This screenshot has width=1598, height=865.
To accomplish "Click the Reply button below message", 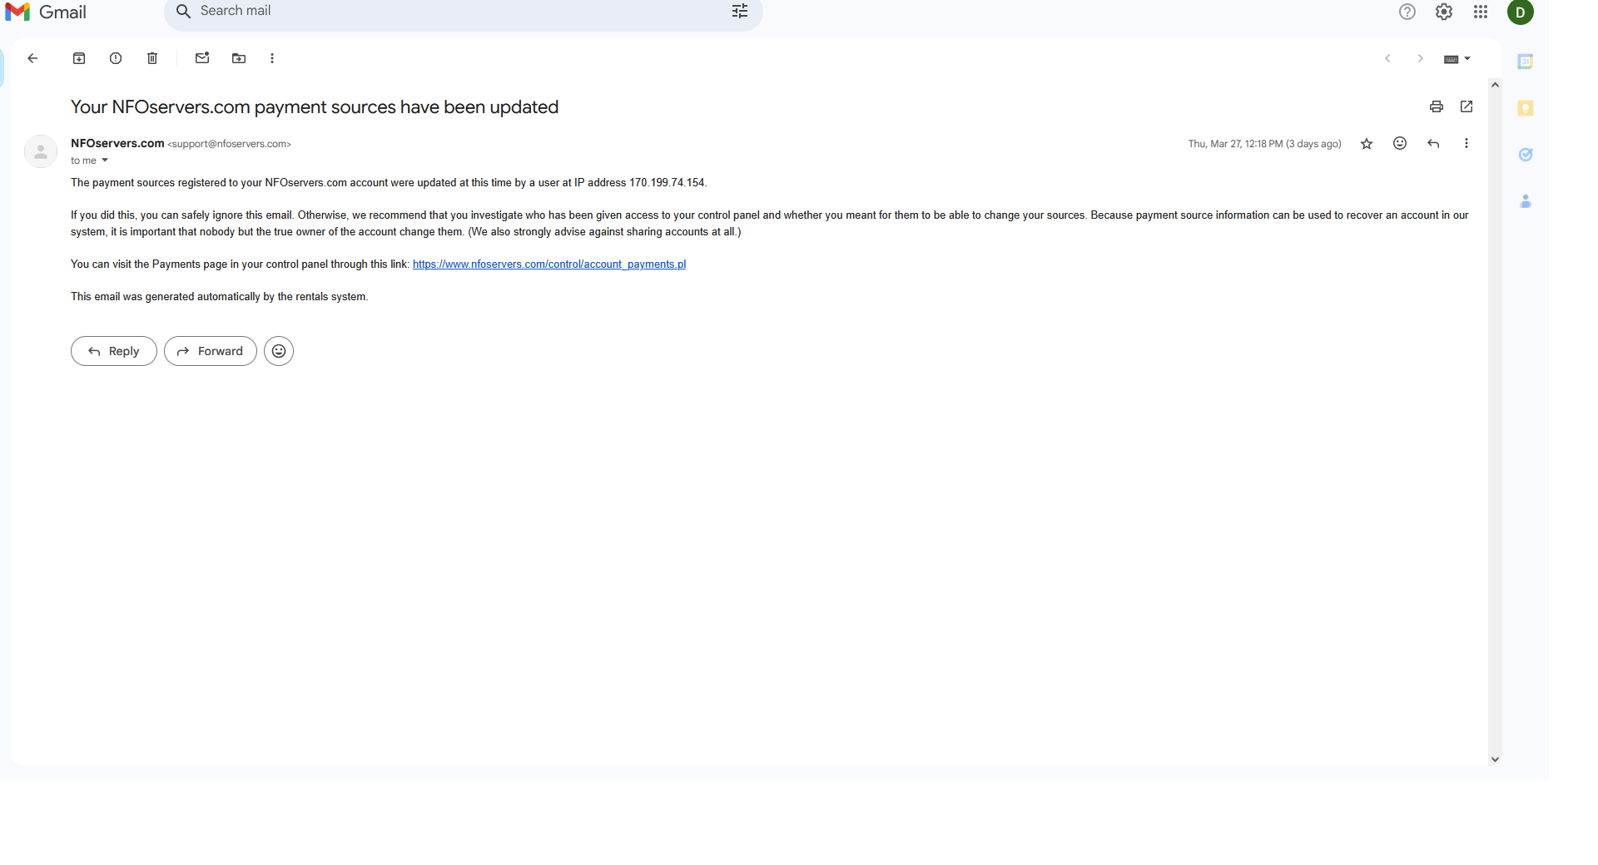I will [x=114, y=351].
